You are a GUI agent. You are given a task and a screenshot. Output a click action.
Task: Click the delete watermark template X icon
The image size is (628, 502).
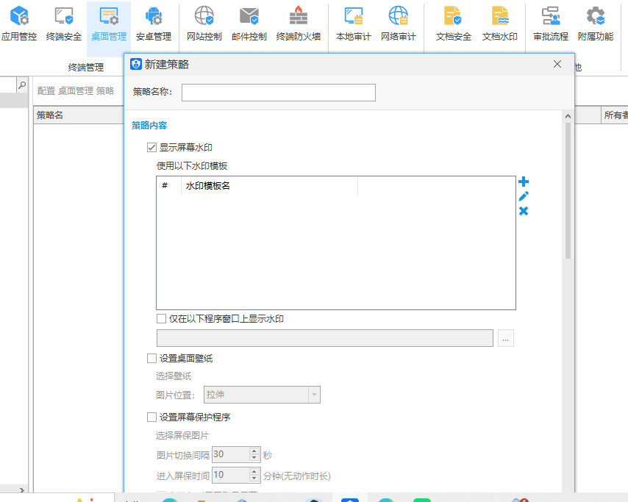524,211
